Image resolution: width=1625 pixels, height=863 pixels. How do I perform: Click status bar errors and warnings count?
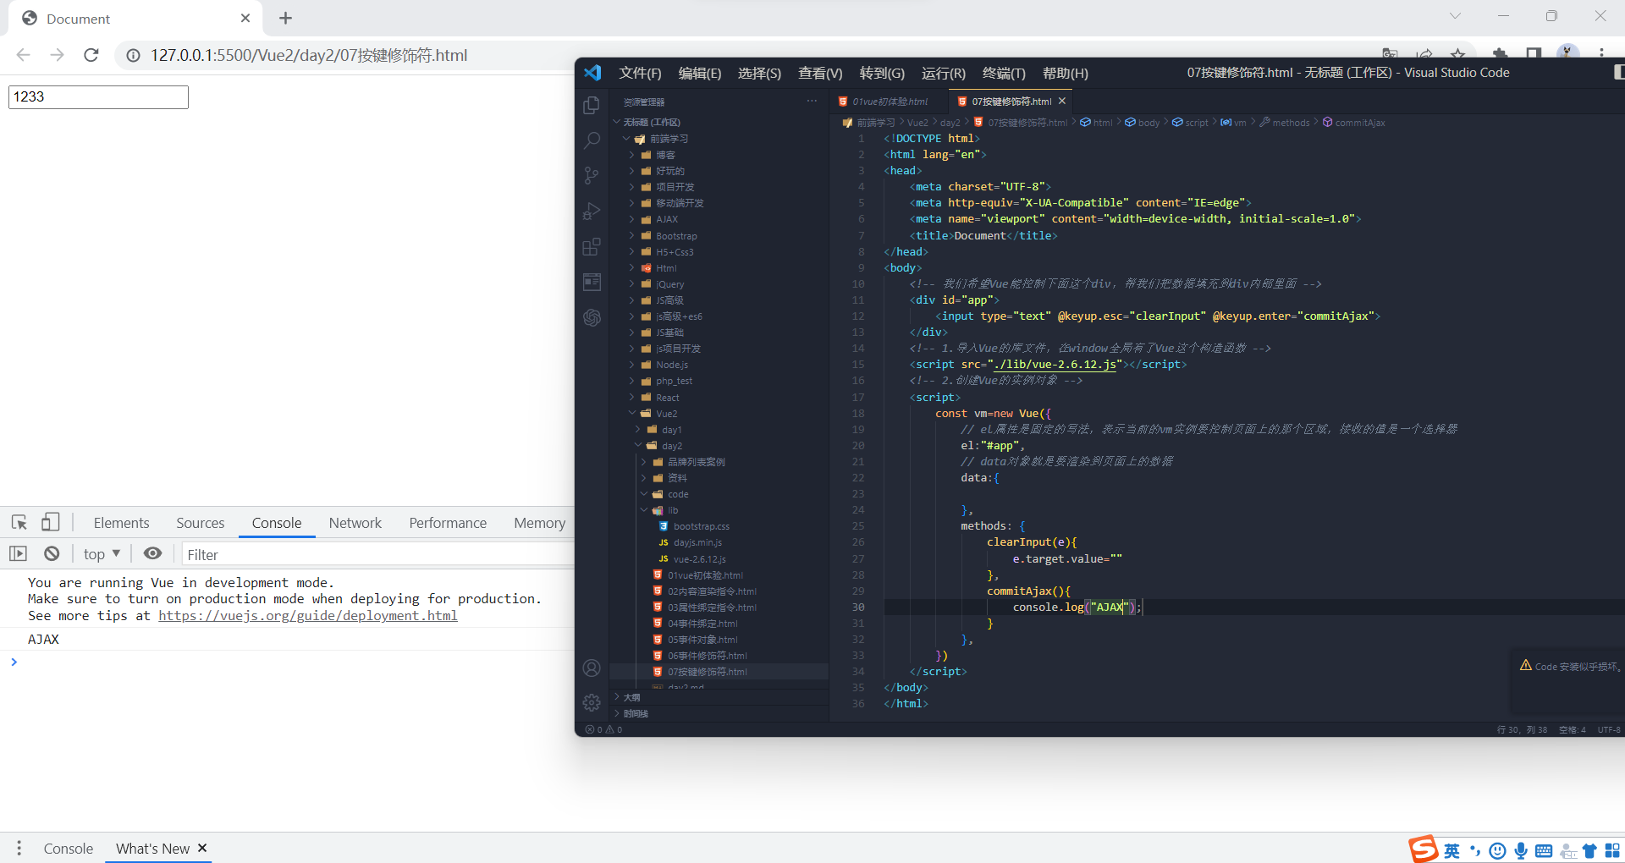point(603,729)
